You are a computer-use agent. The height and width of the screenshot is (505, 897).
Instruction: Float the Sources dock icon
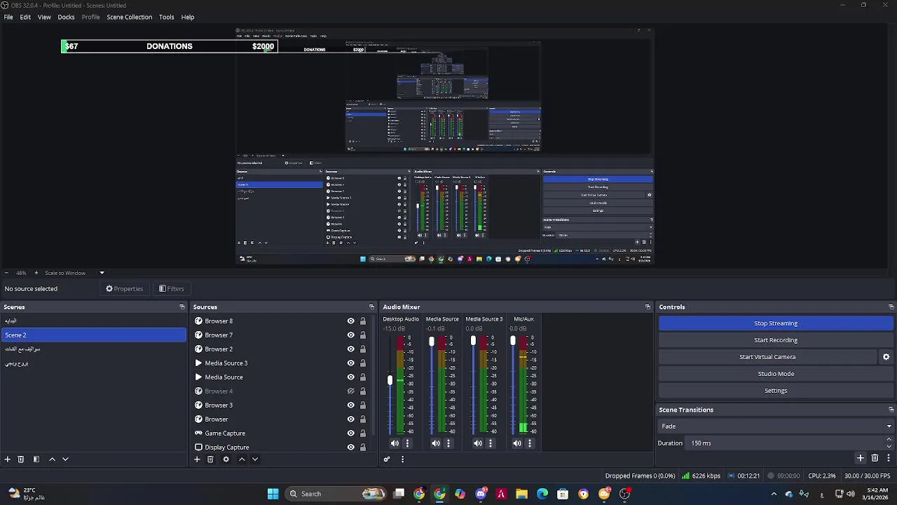371,307
